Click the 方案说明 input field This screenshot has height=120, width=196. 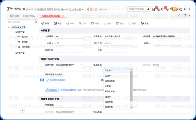coord(167,36)
